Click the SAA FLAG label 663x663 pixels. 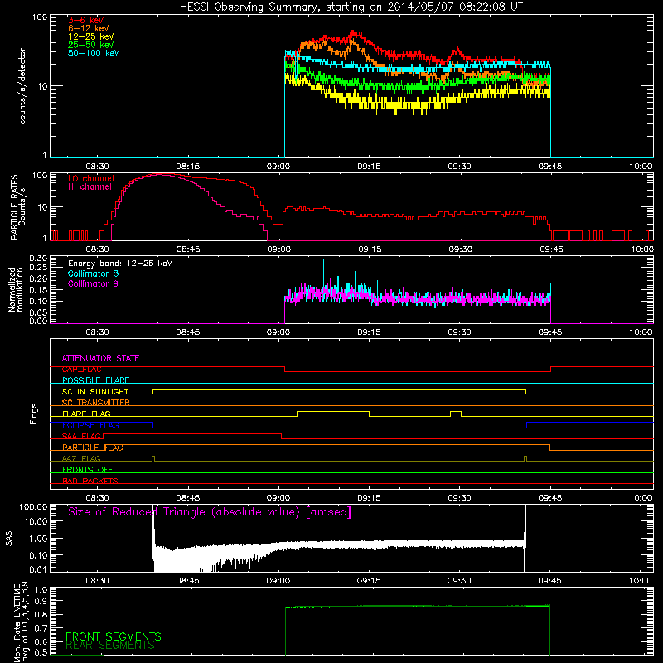pyautogui.click(x=81, y=436)
